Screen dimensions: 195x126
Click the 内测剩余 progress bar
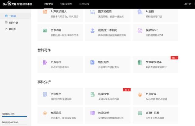click(14, 117)
